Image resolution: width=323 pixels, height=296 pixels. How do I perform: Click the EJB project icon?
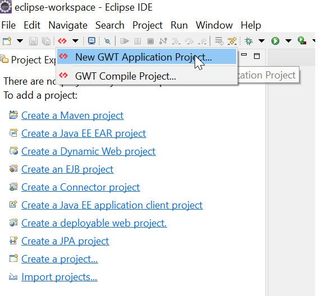13,169
